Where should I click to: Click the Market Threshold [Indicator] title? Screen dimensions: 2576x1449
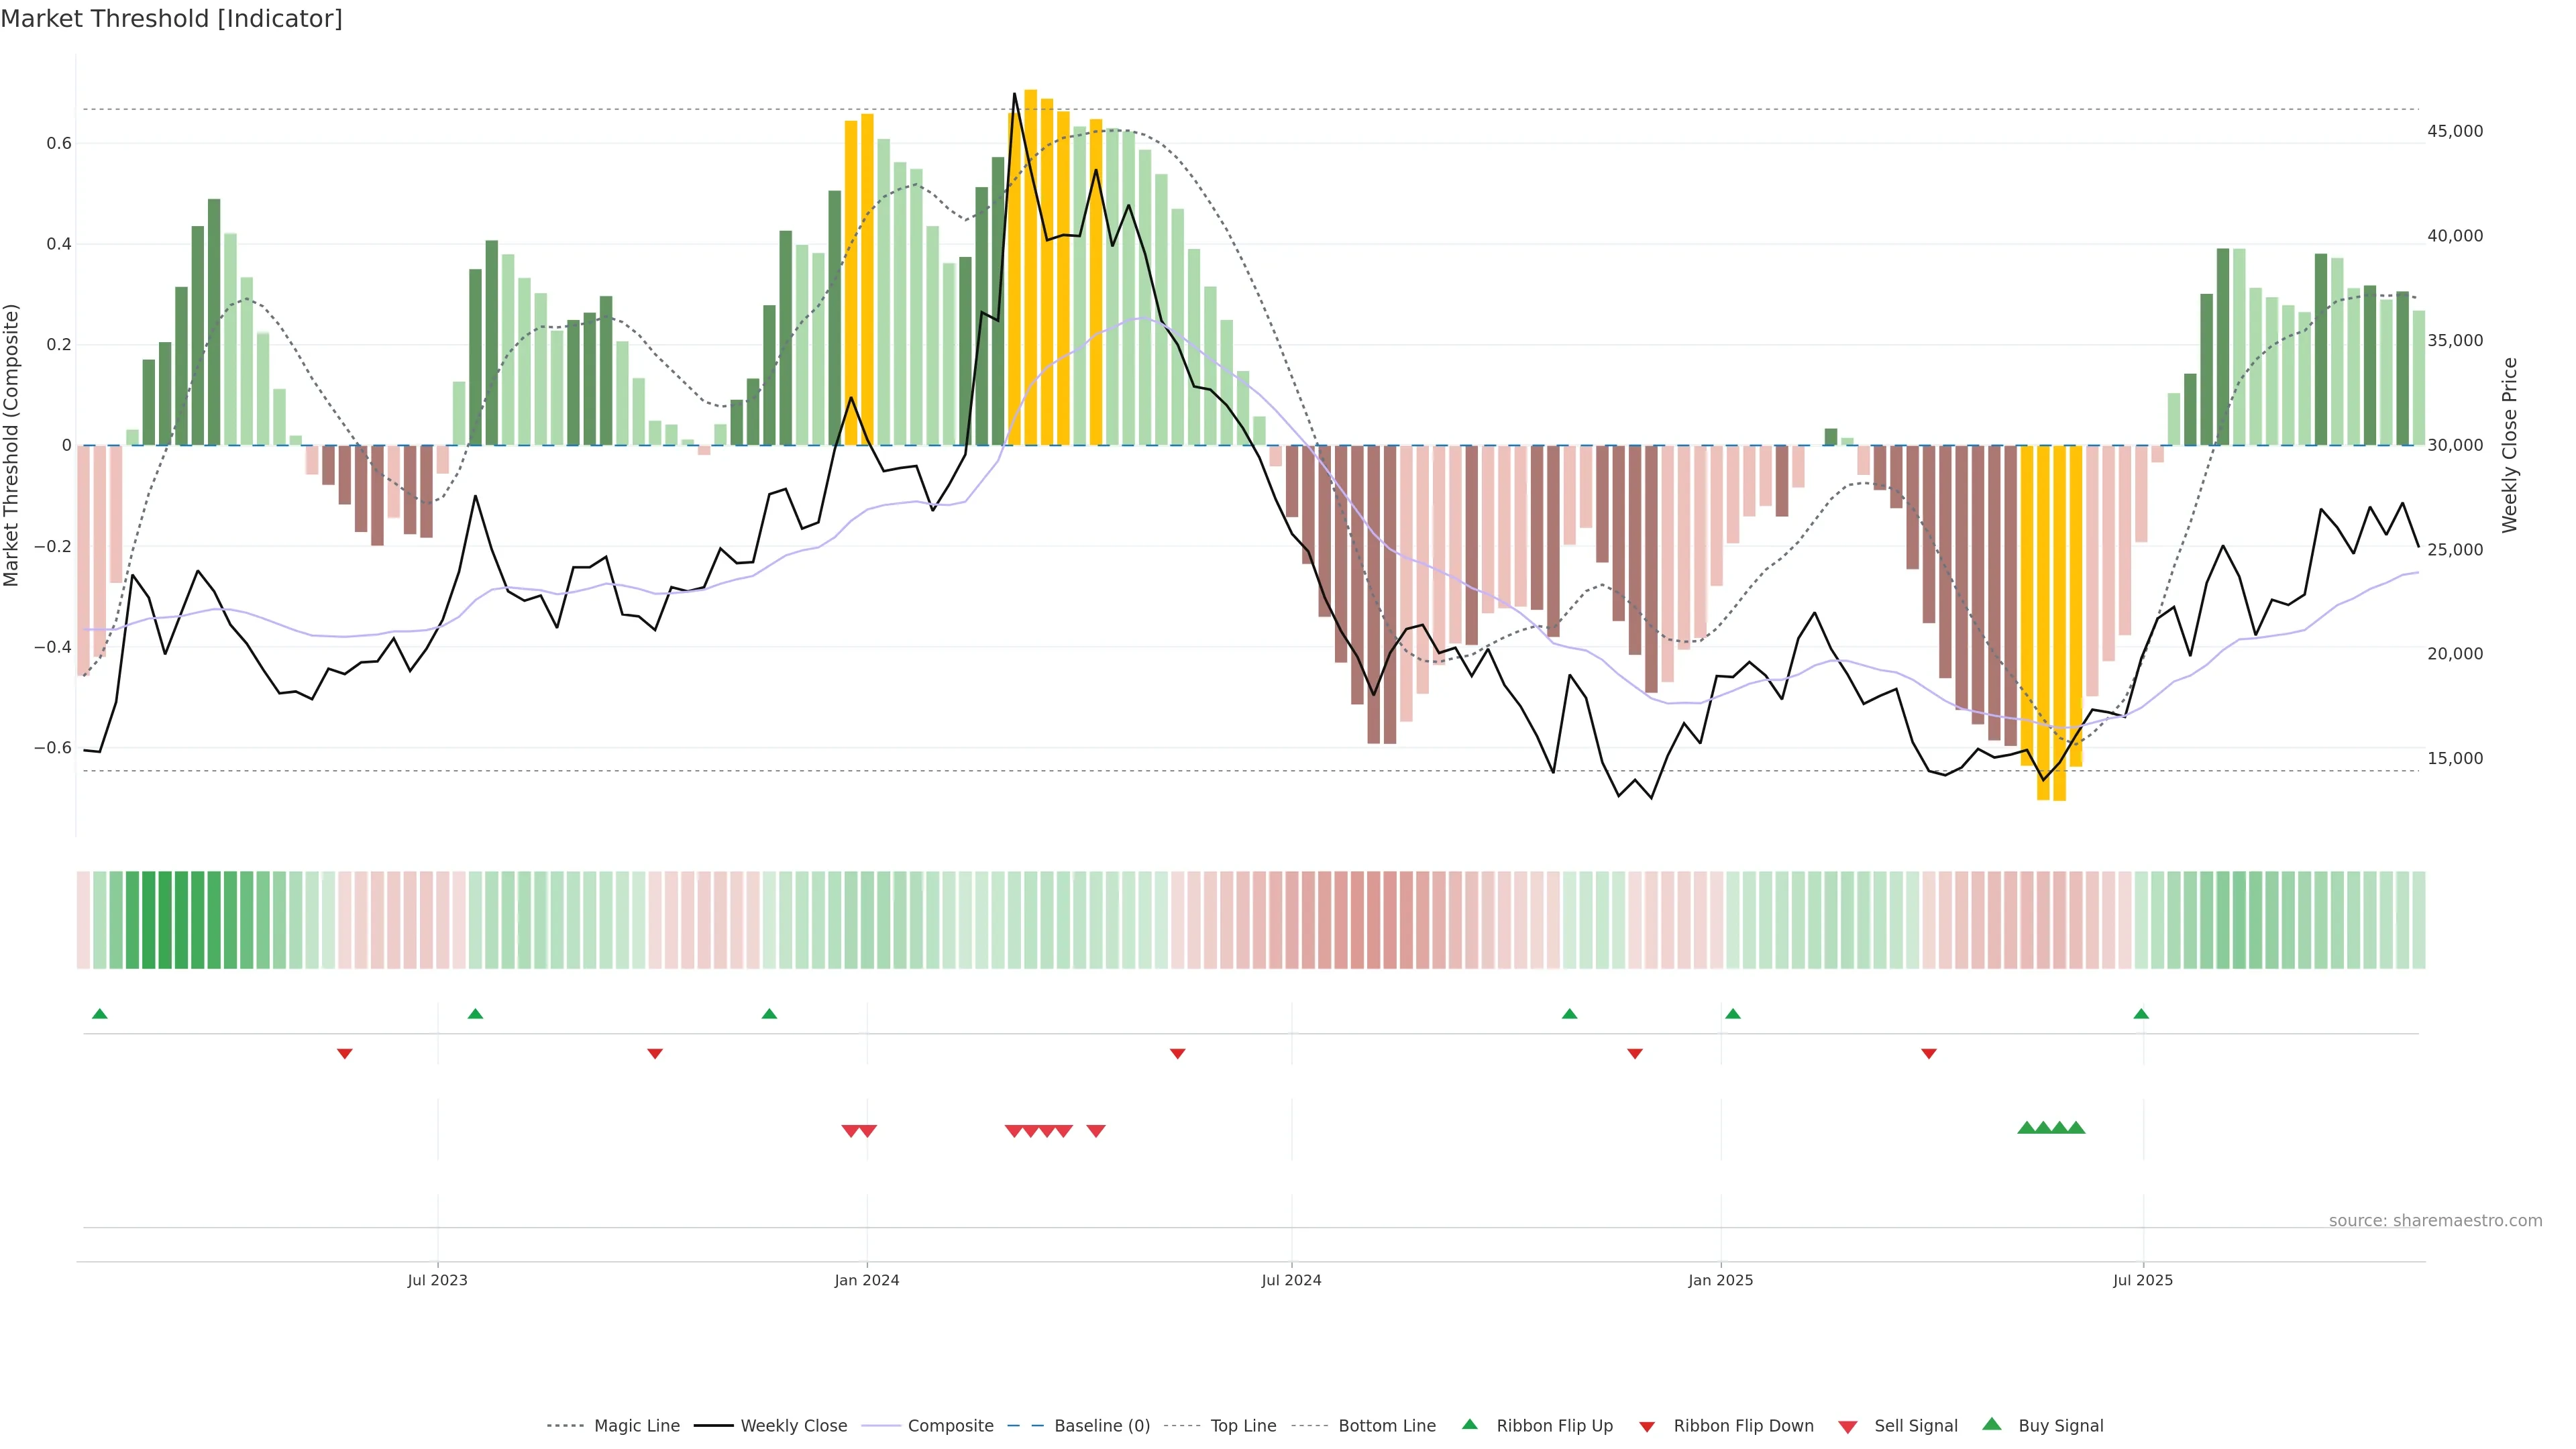point(171,19)
